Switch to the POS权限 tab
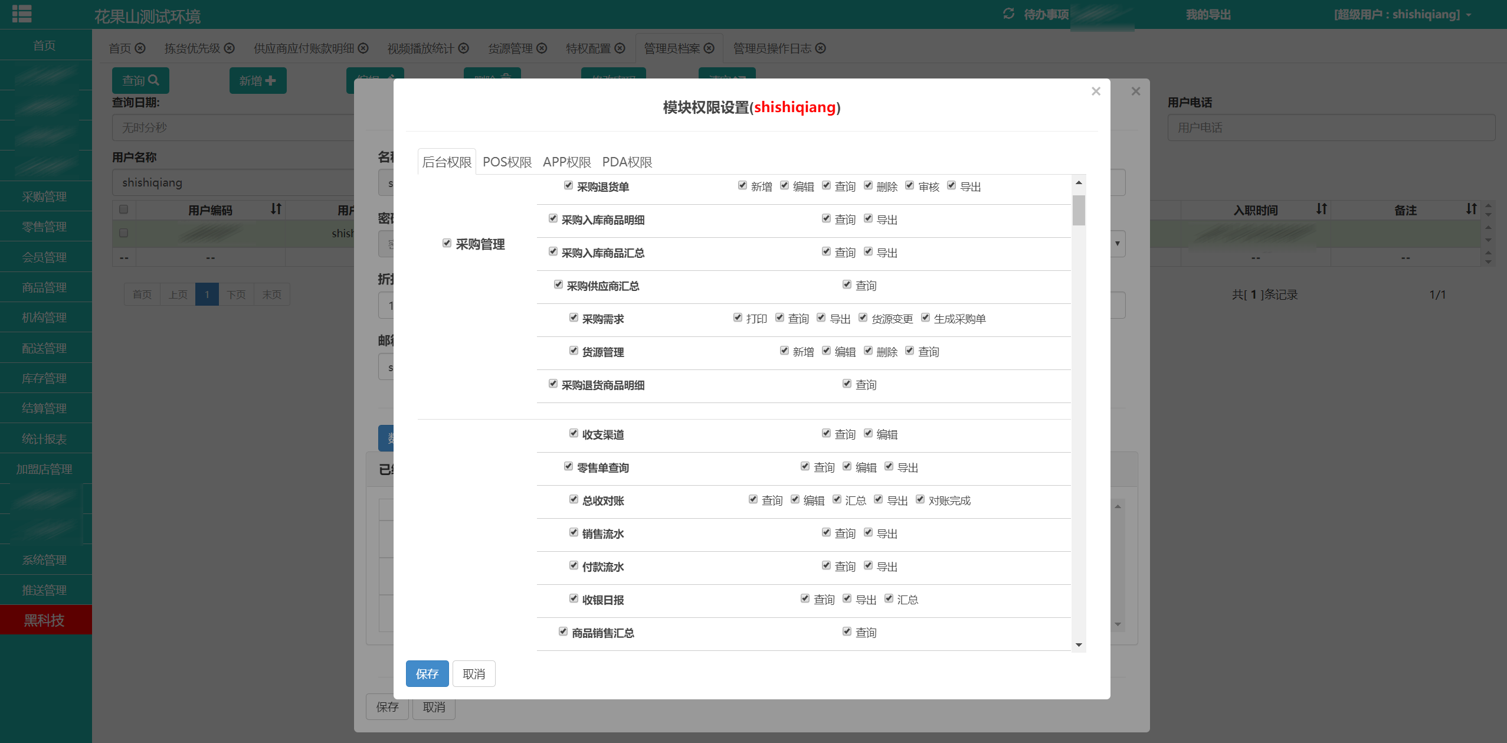The image size is (1507, 743). coord(507,162)
